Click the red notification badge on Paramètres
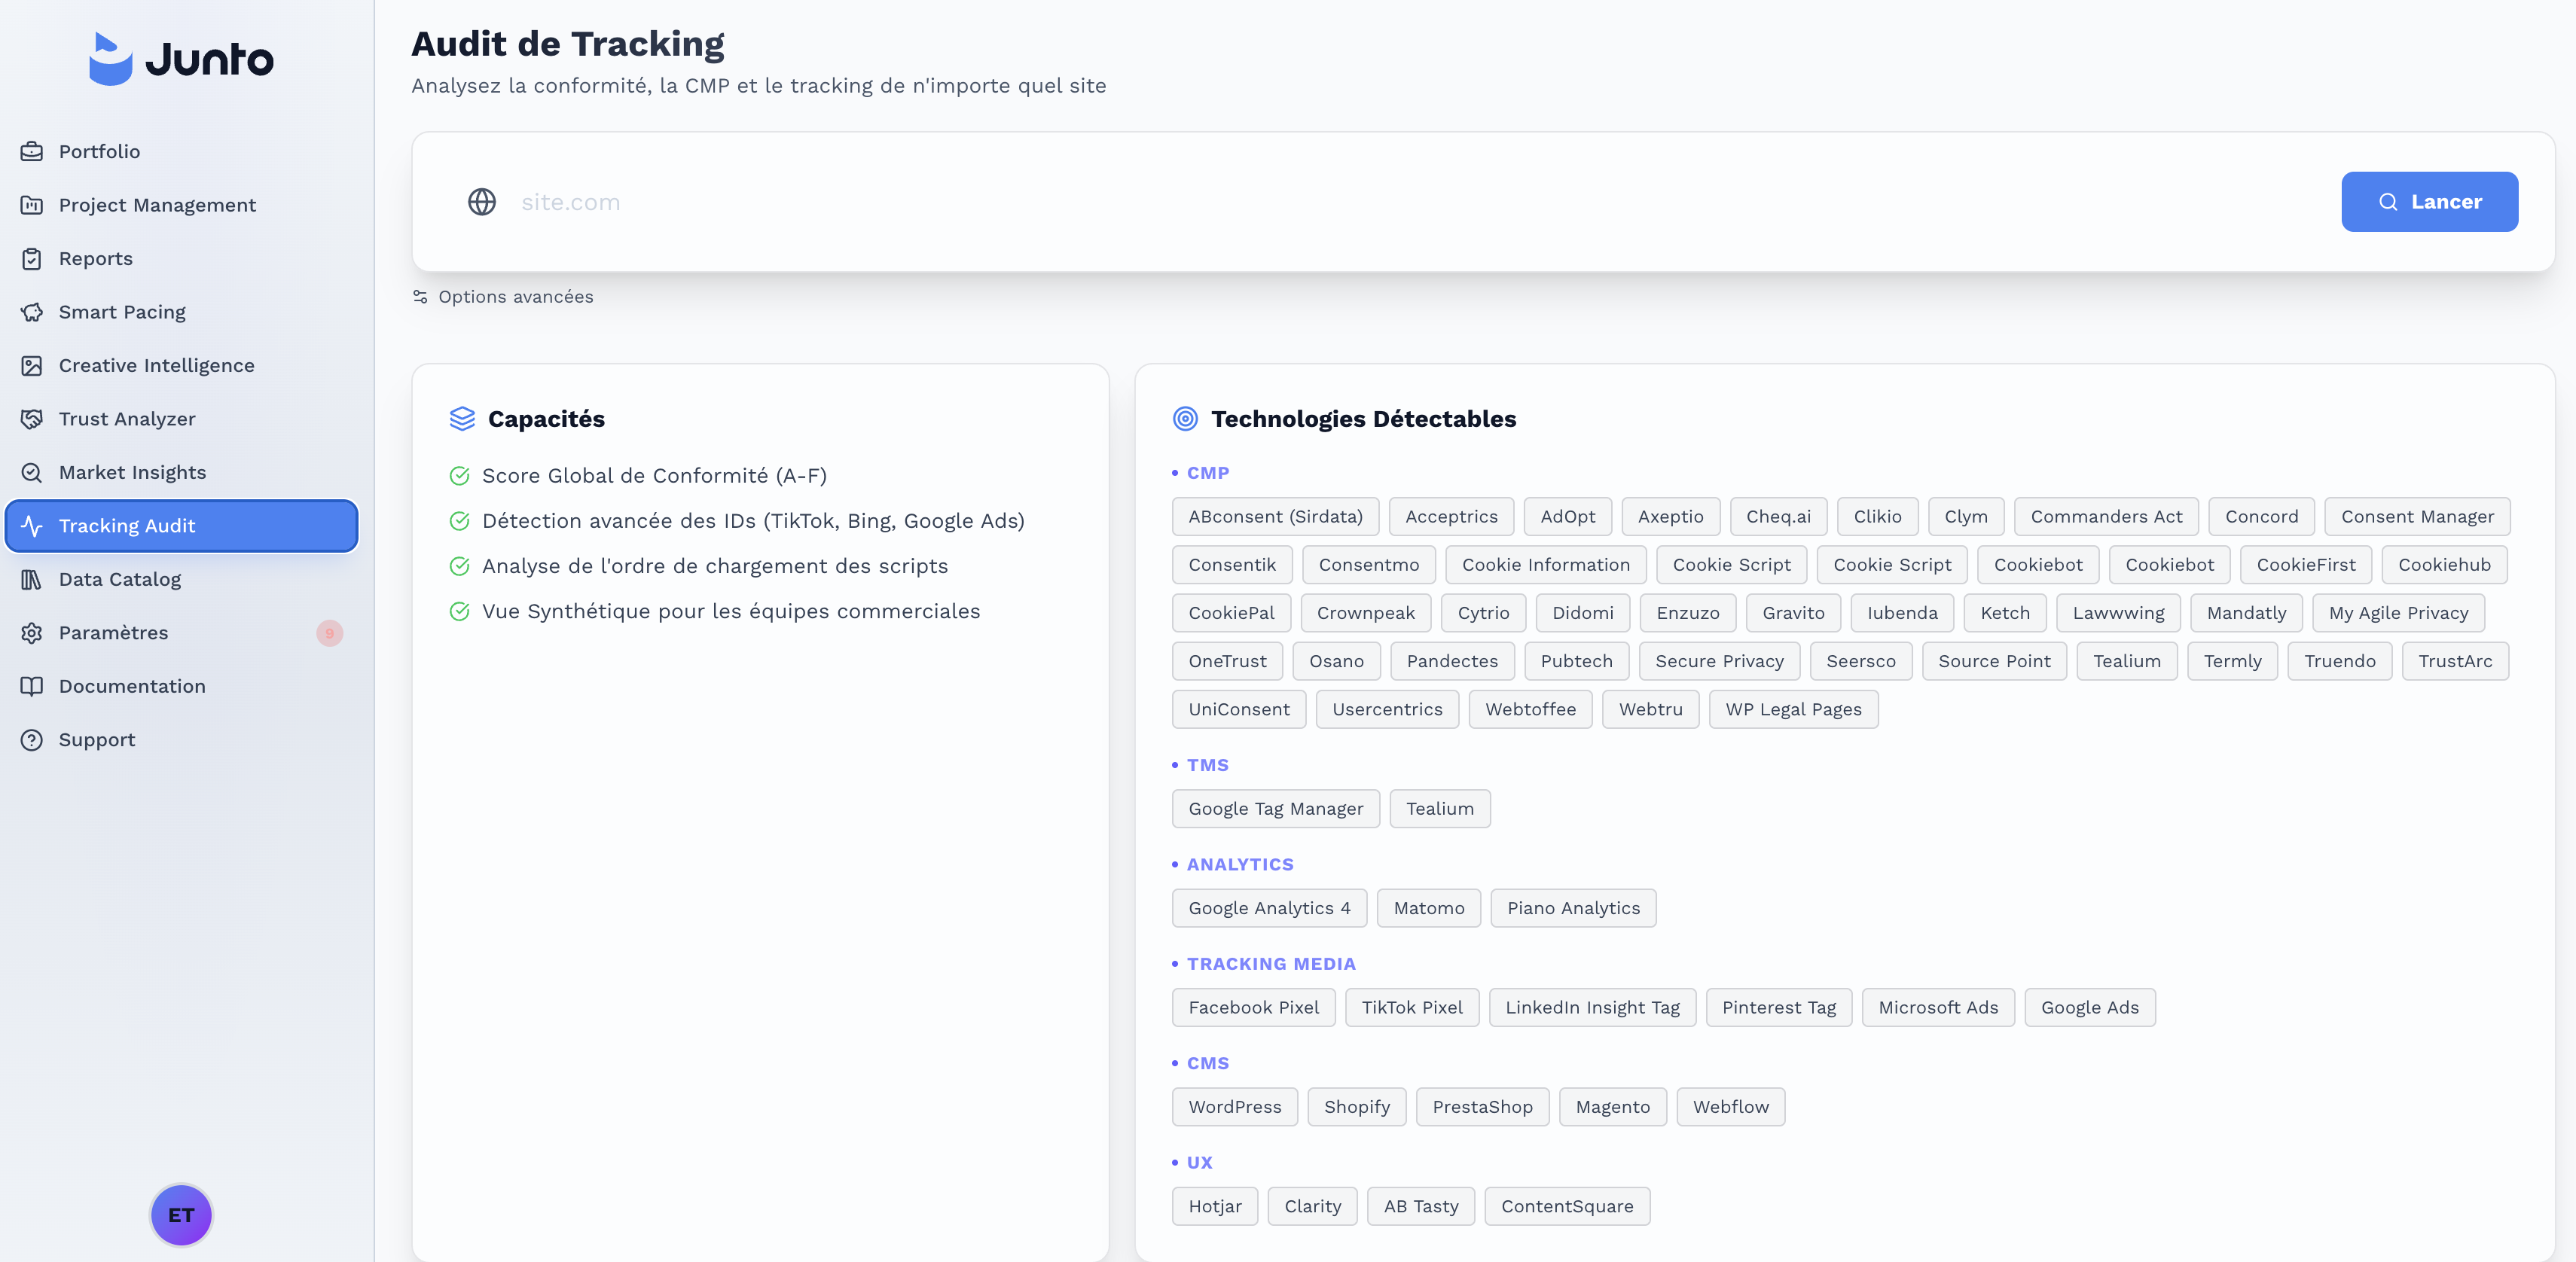Image resolution: width=2576 pixels, height=1262 pixels. 329,633
